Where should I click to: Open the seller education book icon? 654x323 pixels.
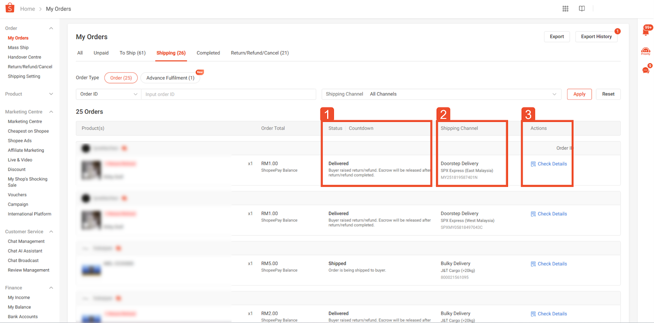click(x=582, y=9)
